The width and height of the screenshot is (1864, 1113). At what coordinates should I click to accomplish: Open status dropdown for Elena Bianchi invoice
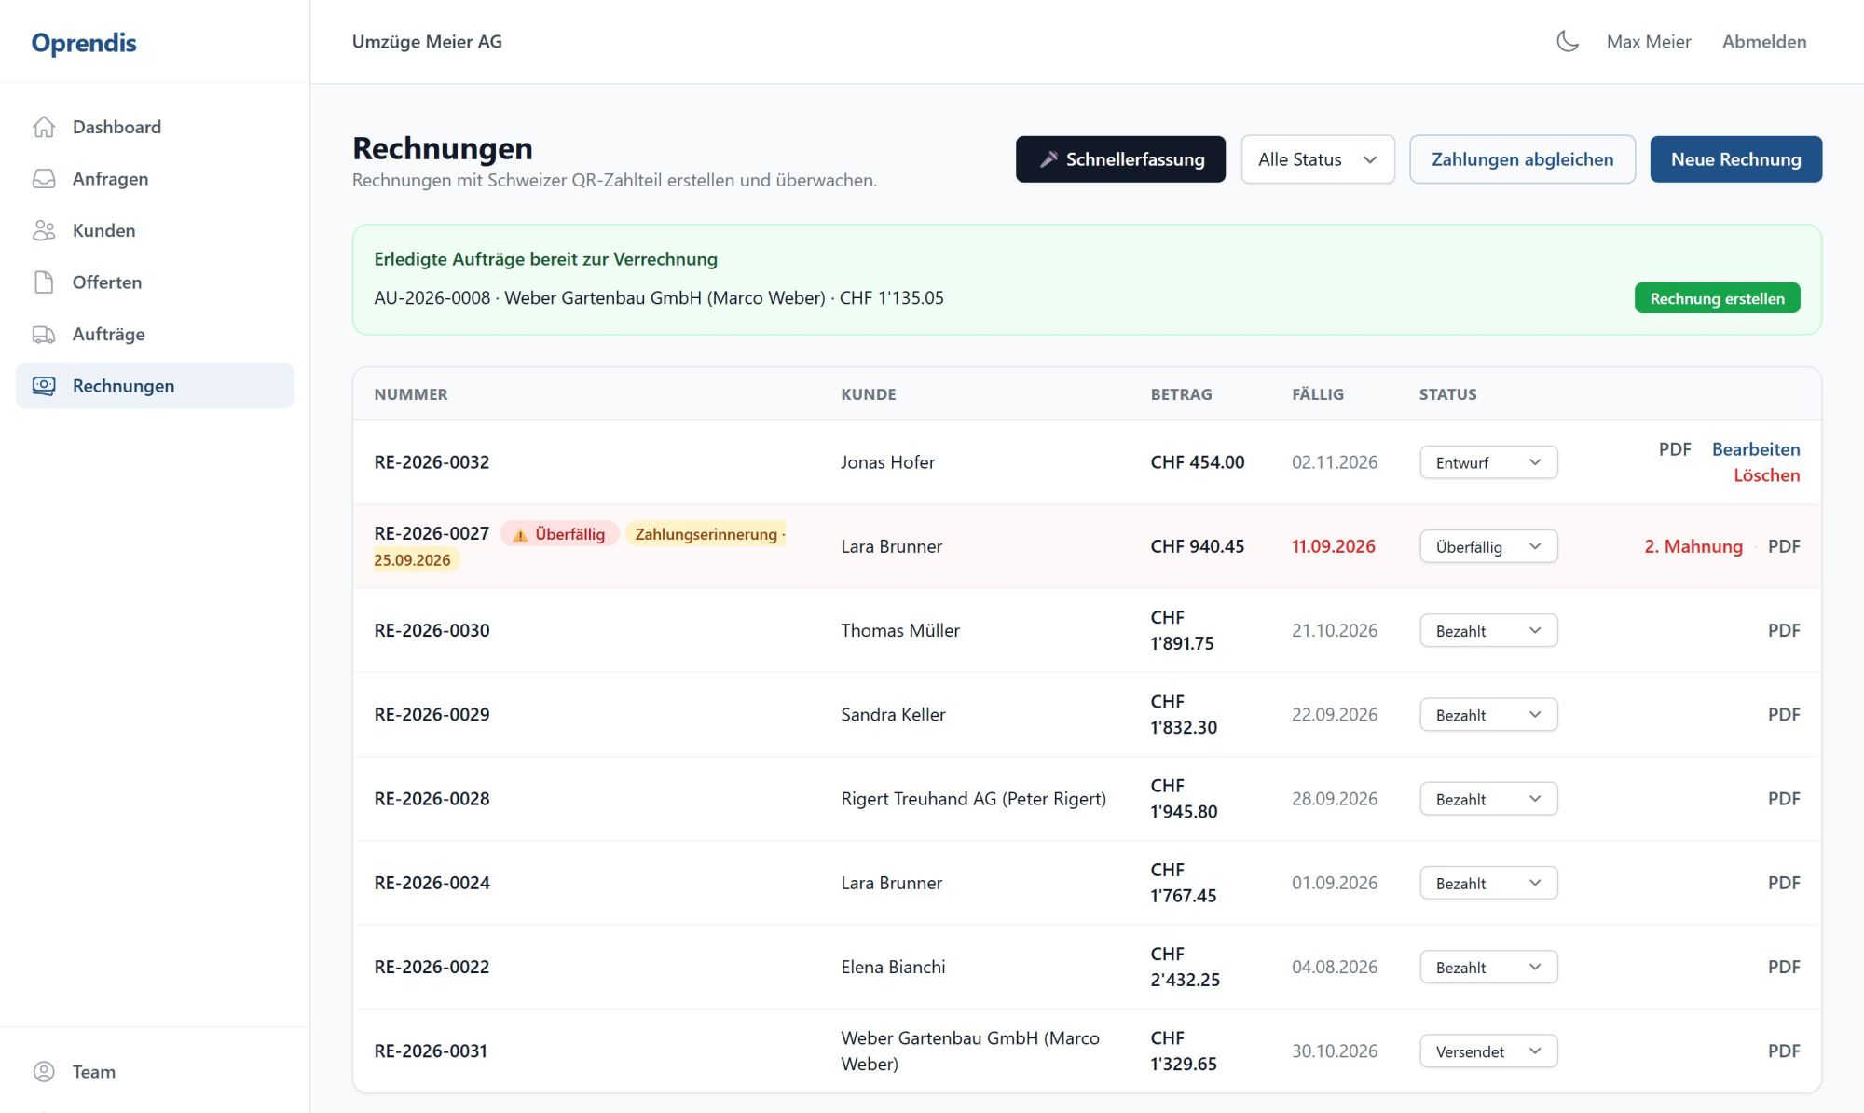pos(1488,968)
